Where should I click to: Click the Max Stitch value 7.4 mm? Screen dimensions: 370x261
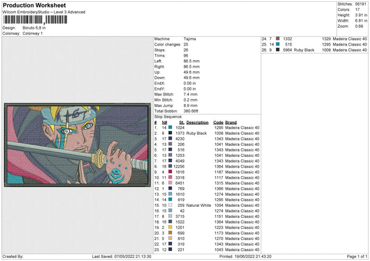coord(191,94)
